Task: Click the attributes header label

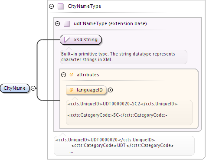Action: tap(88, 75)
